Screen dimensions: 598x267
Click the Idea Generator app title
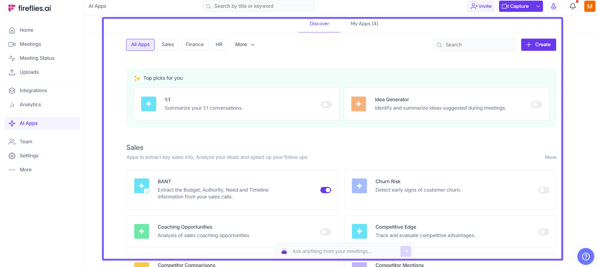coord(392,100)
